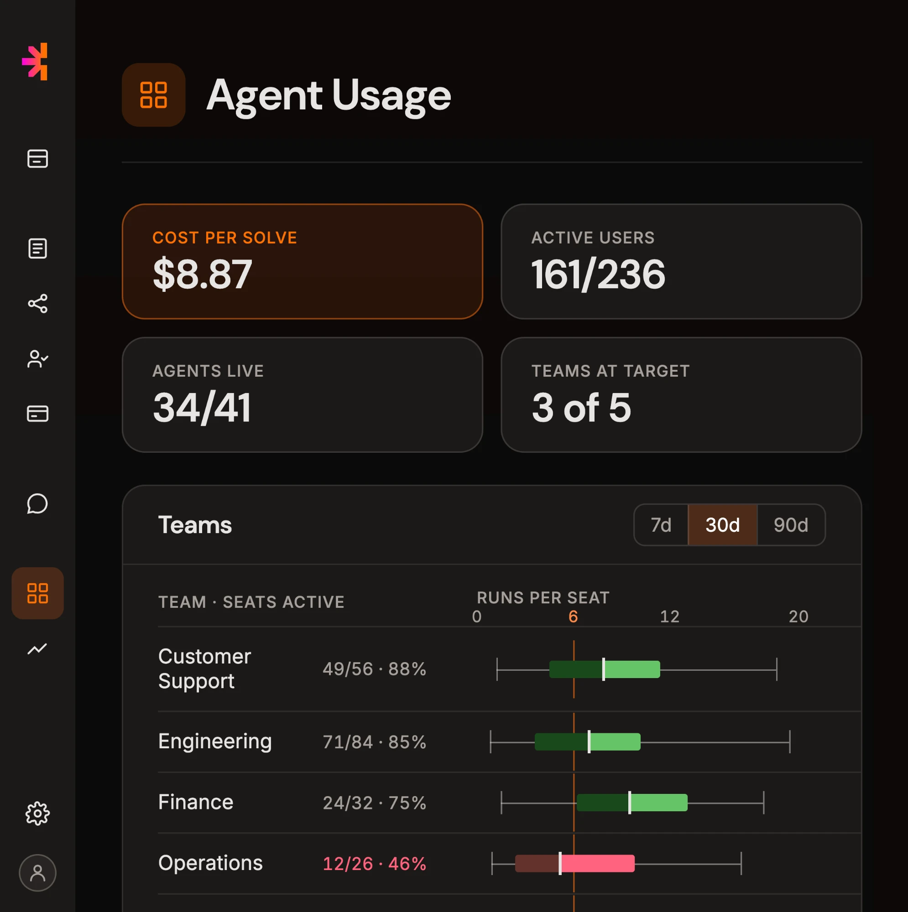Click the 71/84 · 85% seats value
This screenshot has width=908, height=912.
pyautogui.click(x=375, y=742)
